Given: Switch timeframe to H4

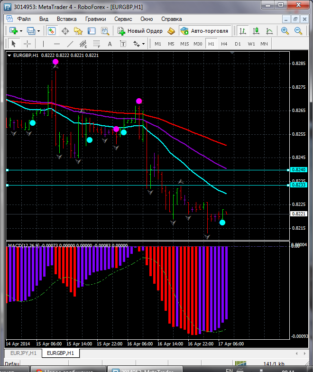Looking at the screenshot, I should click(224, 44).
